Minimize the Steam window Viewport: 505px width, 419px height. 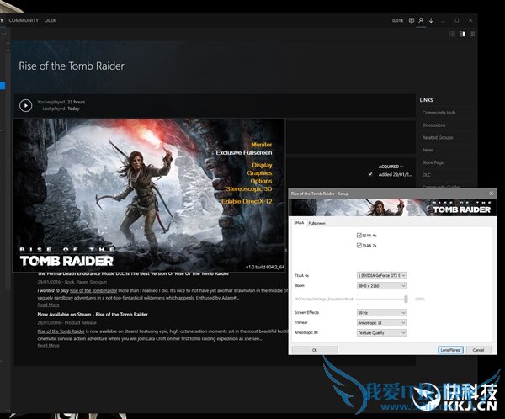(x=443, y=20)
